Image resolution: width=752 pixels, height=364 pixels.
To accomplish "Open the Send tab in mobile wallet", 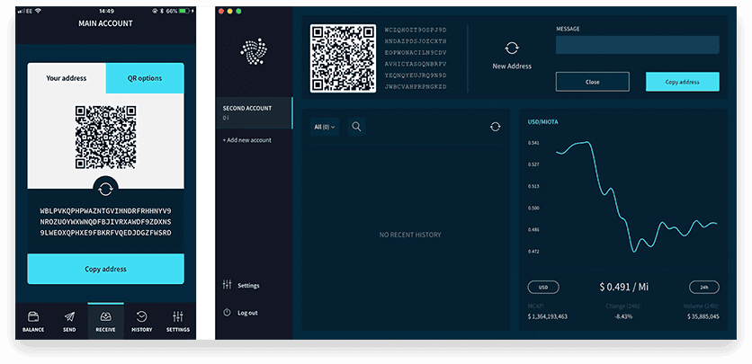I will [x=69, y=322].
